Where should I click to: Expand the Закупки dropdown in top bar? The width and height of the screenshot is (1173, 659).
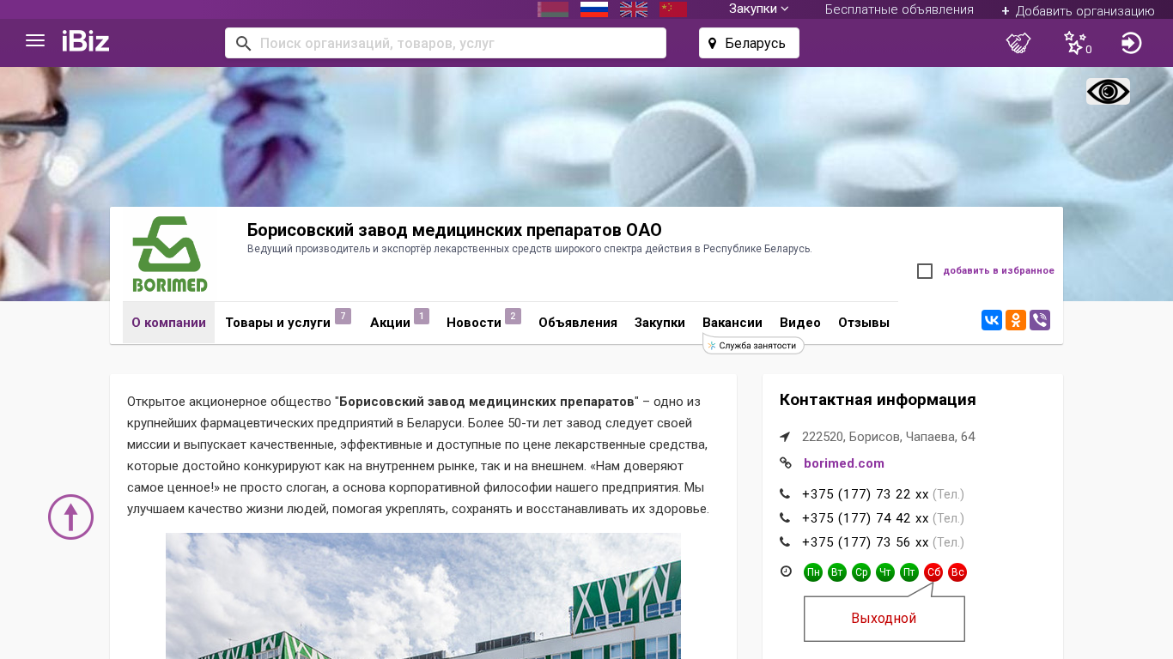click(x=759, y=9)
